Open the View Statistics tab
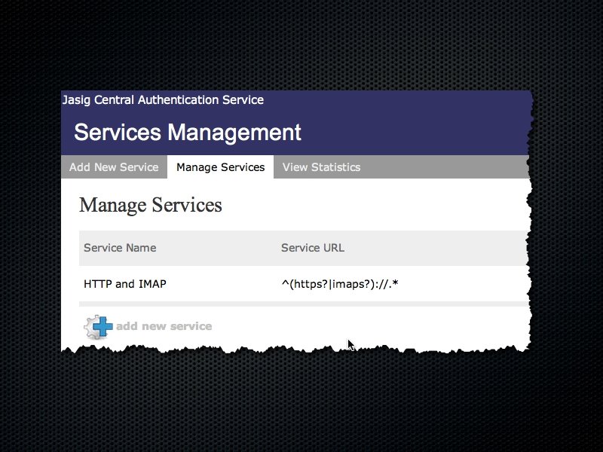The width and height of the screenshot is (603, 452). coord(321,167)
